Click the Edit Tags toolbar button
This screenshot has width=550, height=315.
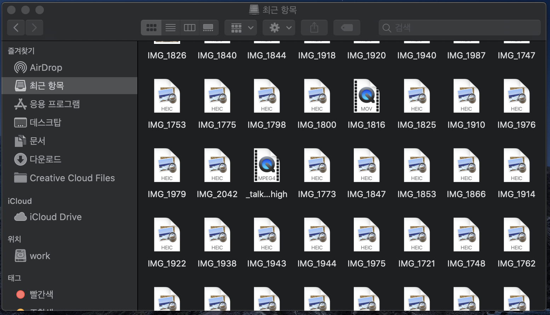point(347,28)
